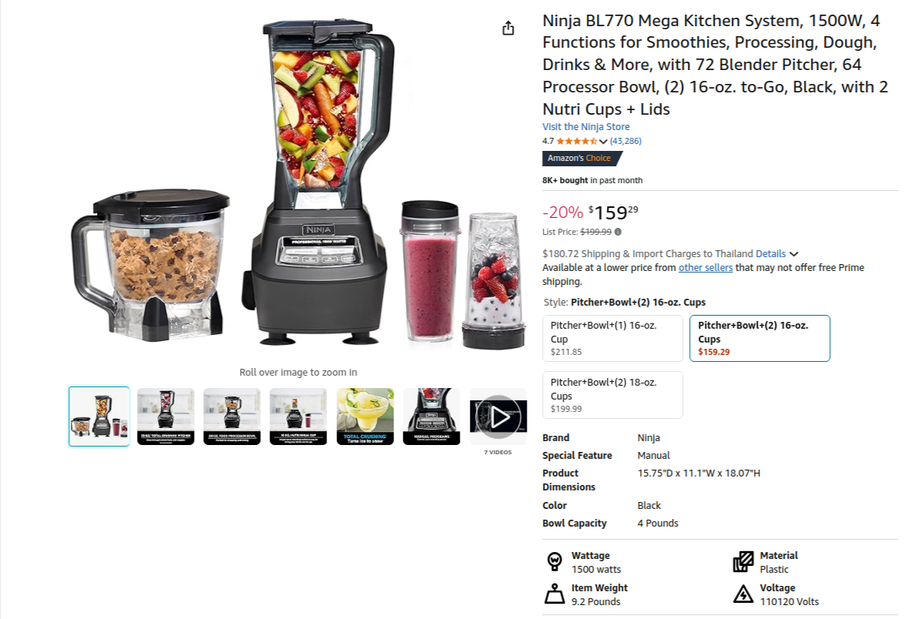Open the other sellers link
This screenshot has height=619, width=915.
705,267
